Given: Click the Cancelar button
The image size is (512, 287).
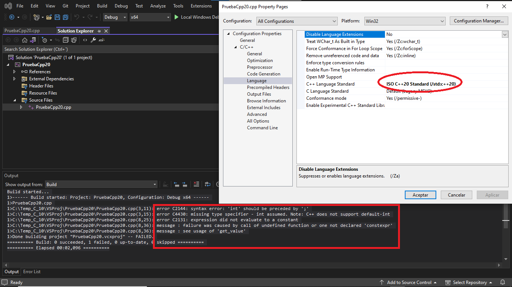Looking at the screenshot, I should (457, 195).
